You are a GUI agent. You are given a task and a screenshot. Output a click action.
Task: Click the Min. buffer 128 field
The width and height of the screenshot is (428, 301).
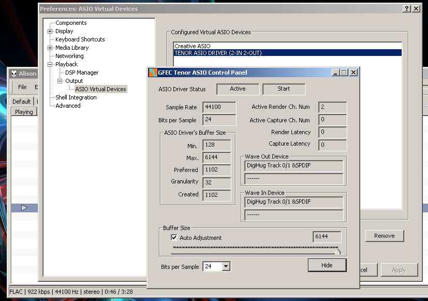217,145
